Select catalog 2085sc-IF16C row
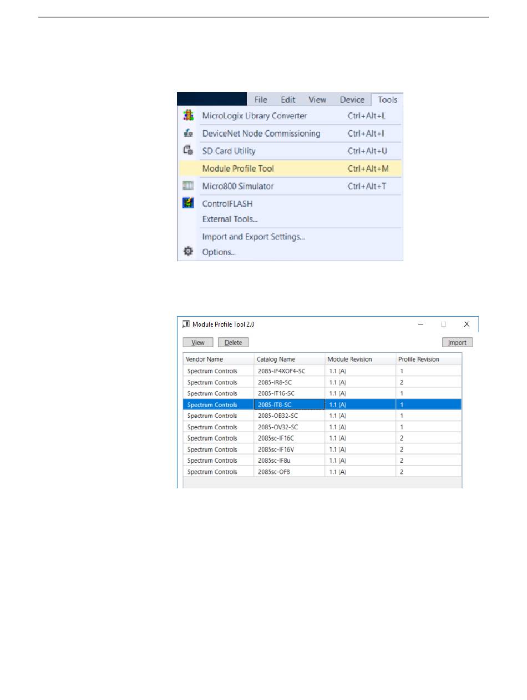This screenshot has height=700, width=527. coord(322,438)
